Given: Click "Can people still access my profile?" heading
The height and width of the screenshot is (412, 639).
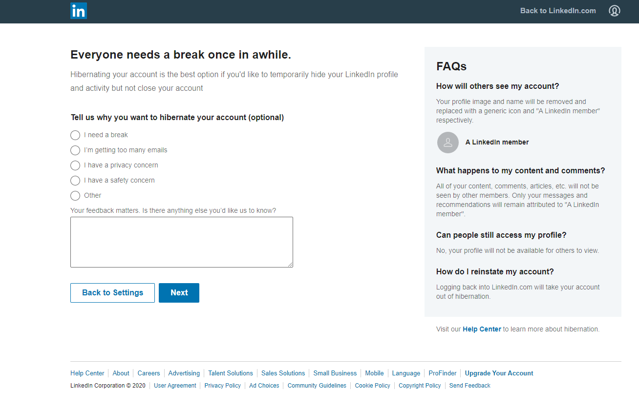Looking at the screenshot, I should click(501, 235).
